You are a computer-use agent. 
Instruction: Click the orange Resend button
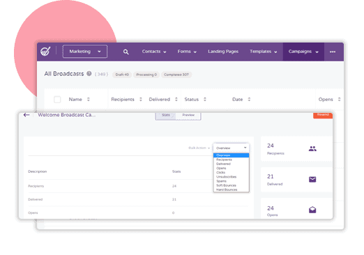pos(323,115)
